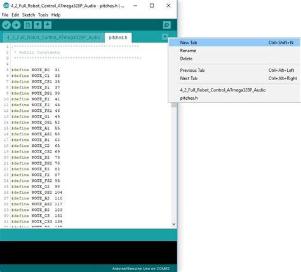Screen dimensions: 301x272
Task: Click the Verify checkmark icon
Action: 6,25
